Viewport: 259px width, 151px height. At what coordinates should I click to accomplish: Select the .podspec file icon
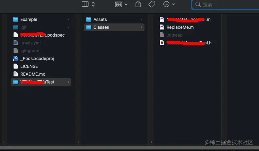point(16,35)
